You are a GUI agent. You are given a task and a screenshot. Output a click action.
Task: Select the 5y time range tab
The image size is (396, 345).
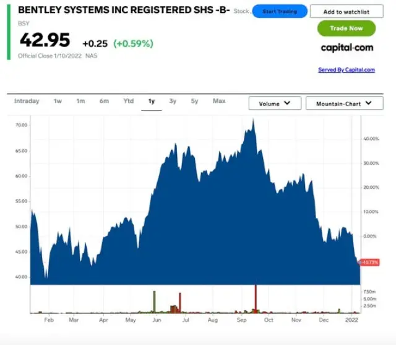[194, 101]
